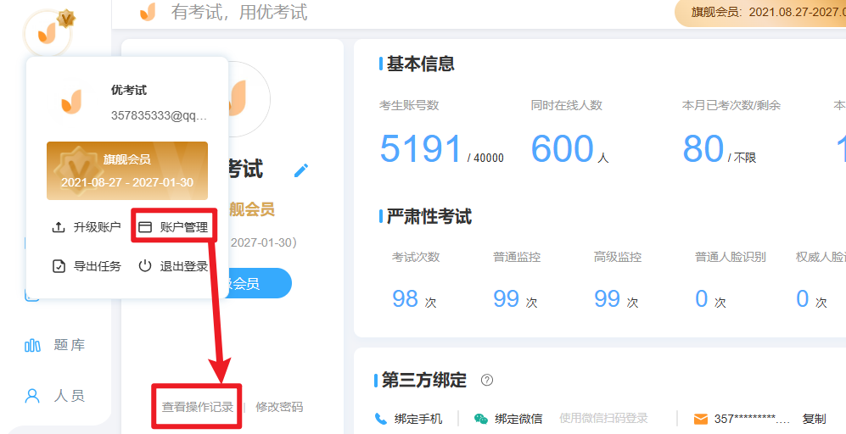Click the 旗舰会员 badge in the header
Viewport: 846px width, 434px height.
click(760, 13)
